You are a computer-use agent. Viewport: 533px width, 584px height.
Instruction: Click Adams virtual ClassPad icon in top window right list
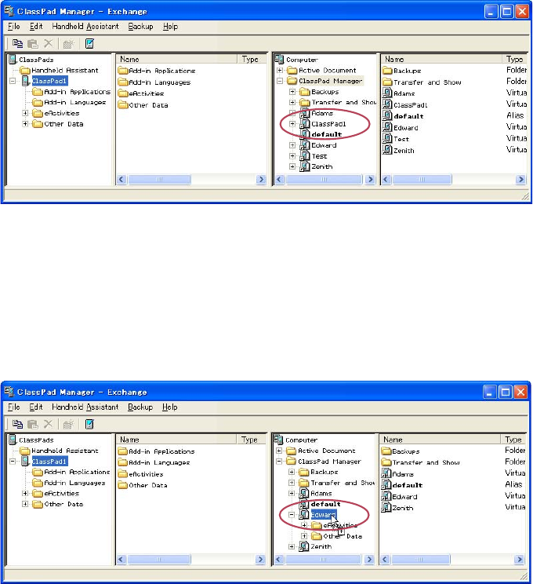(x=387, y=93)
